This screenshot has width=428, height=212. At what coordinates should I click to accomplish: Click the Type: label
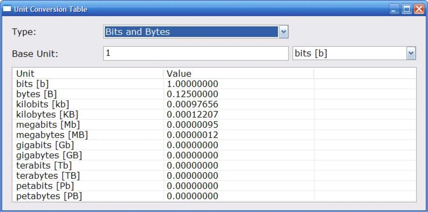tap(24, 32)
